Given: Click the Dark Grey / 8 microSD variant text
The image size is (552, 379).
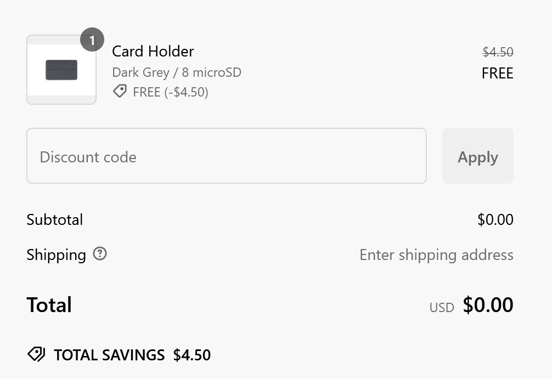Looking at the screenshot, I should click(x=176, y=72).
